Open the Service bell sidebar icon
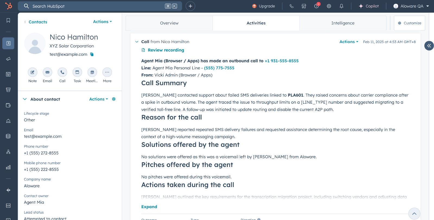This screenshot has height=220, width=434. point(8,121)
